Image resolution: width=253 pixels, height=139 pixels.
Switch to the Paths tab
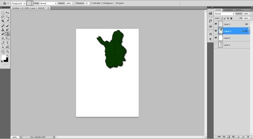point(238,10)
